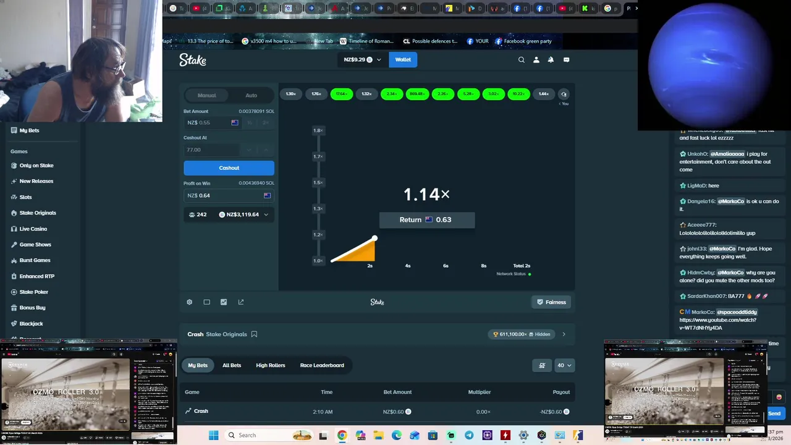Open live stats chart icon
Viewport: 791px width, 445px height.
coord(224,302)
